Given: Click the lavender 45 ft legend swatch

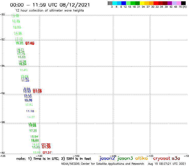Looking at the screenshot, I should (174, 3).
